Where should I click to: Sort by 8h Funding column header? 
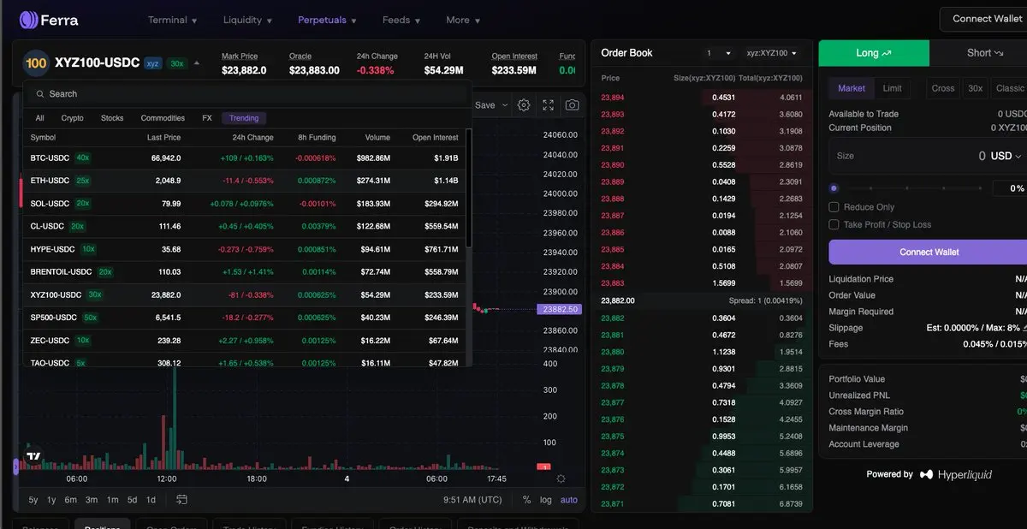317,137
